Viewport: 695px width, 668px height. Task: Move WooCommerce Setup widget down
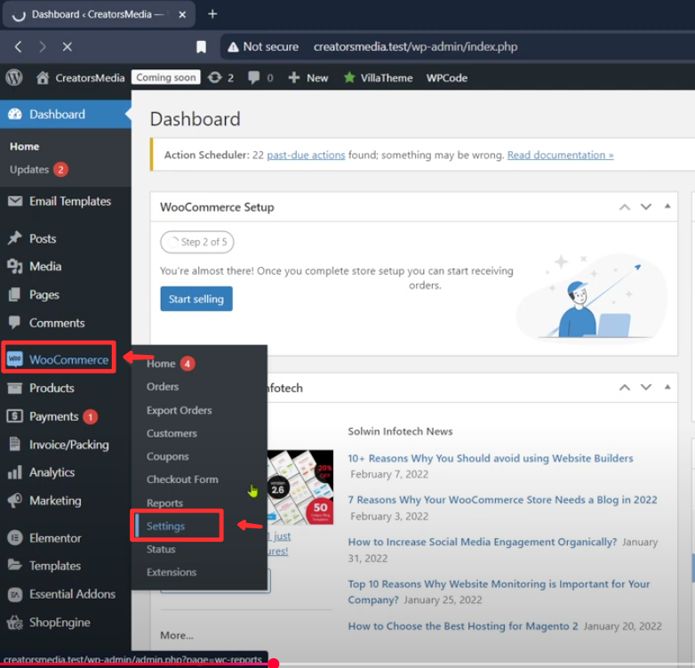(646, 206)
